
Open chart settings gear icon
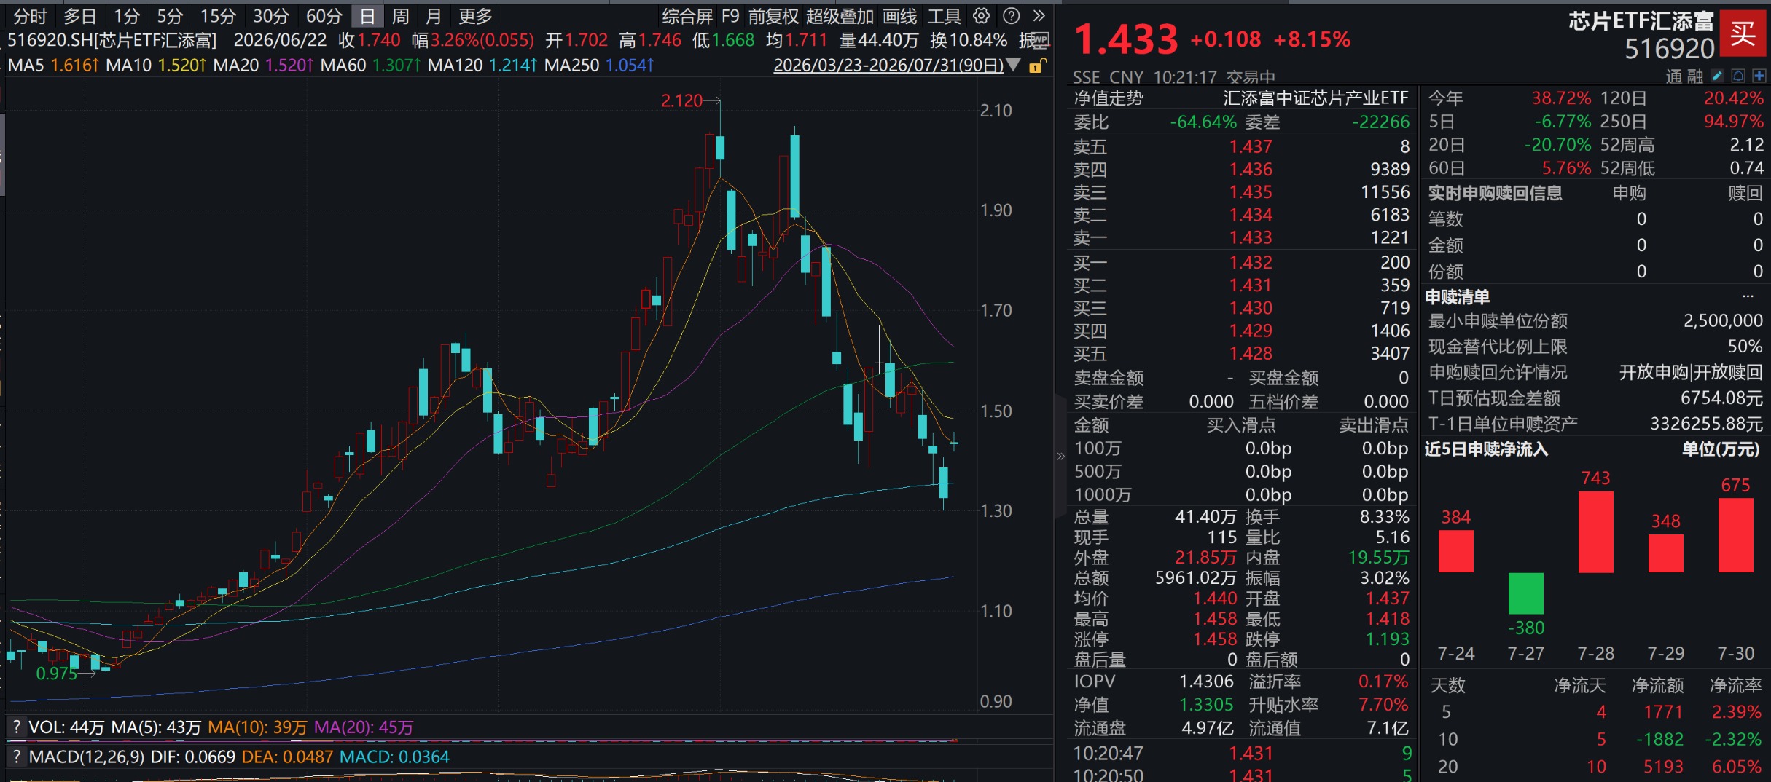982,16
